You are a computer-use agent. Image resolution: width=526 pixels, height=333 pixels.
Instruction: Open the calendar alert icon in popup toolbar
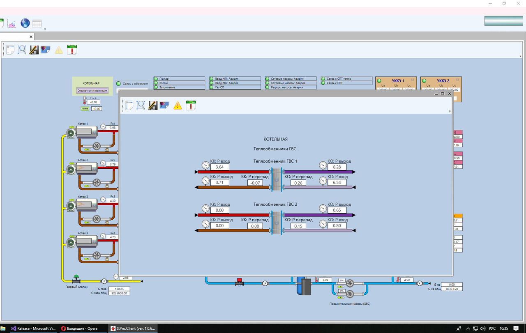pyautogui.click(x=191, y=105)
